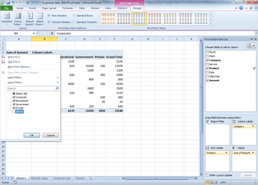The height and width of the screenshot is (185, 258).
Task: Open the Report Layout menu
Action: [x=30, y=19]
